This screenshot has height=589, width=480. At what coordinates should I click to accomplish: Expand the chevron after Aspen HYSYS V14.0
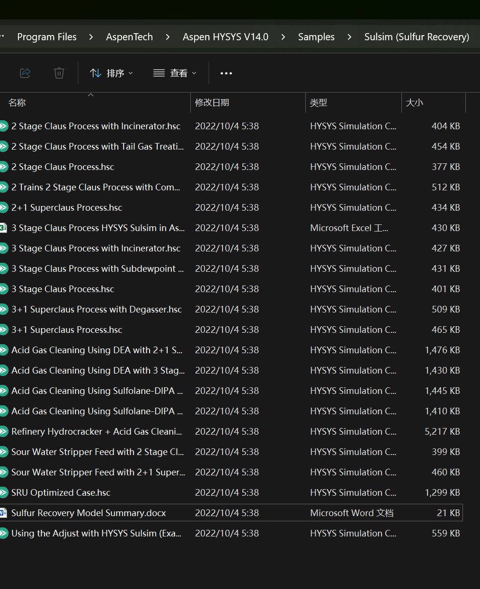point(283,37)
